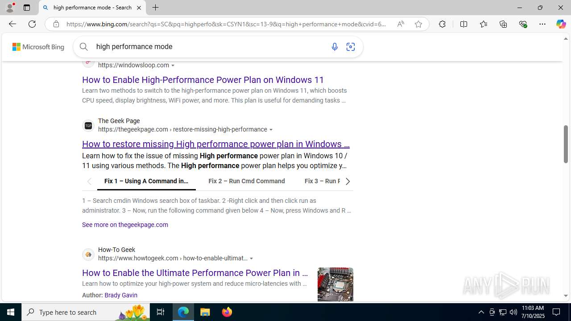The image size is (571, 321).
Task: Click taskbar search box
Action: pyautogui.click(x=86, y=312)
